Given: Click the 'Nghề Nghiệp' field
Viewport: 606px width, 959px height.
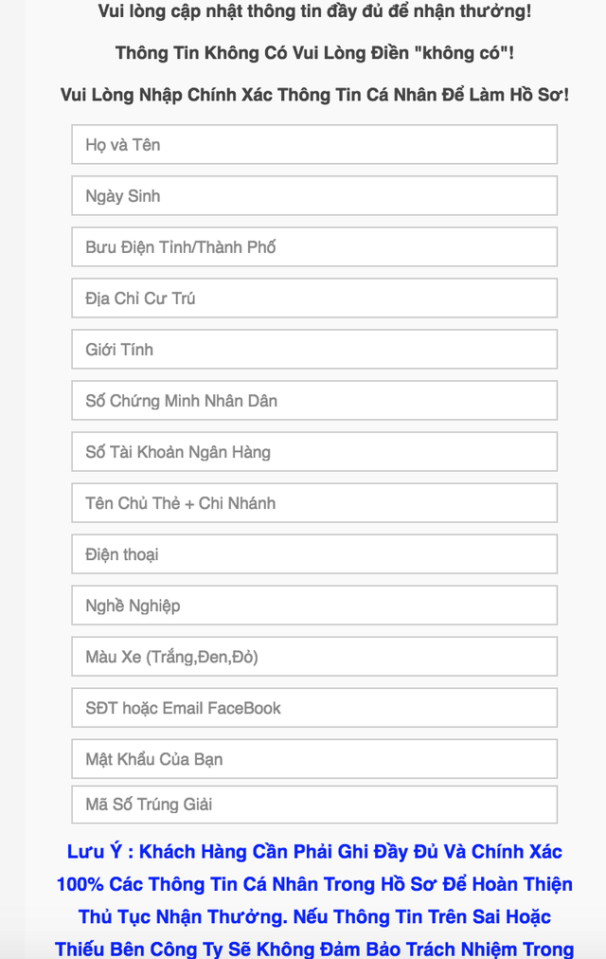Looking at the screenshot, I should [x=313, y=606].
